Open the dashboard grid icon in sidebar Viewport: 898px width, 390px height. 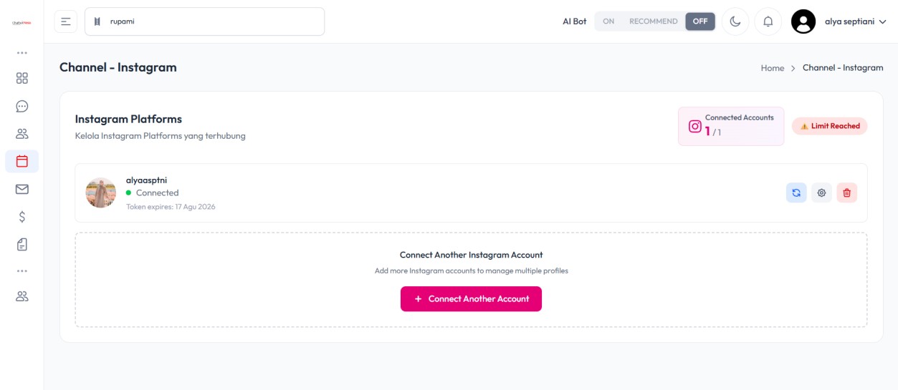coord(22,79)
